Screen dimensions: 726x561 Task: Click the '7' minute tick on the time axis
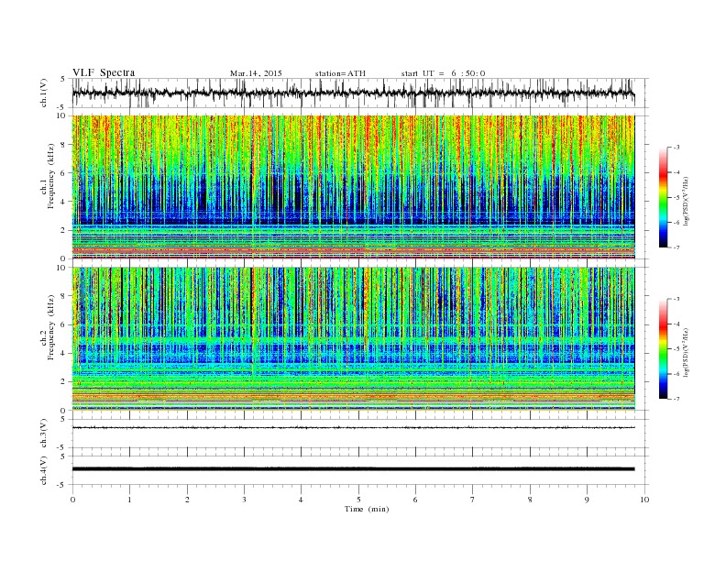click(x=472, y=500)
